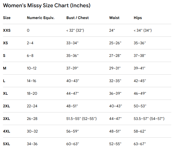
Task: Select the 40–43" bust cell for L
Action: click(73, 81)
